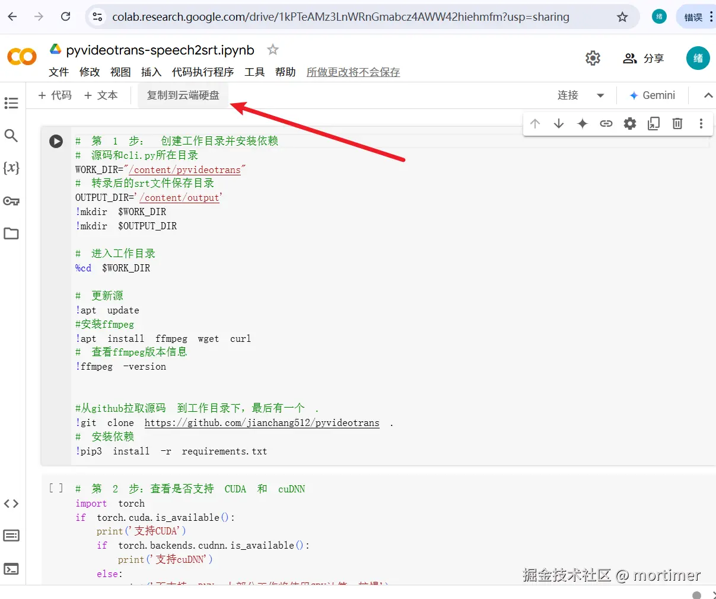
Task: Select the Colab URL in the address bar
Action: 341,17
